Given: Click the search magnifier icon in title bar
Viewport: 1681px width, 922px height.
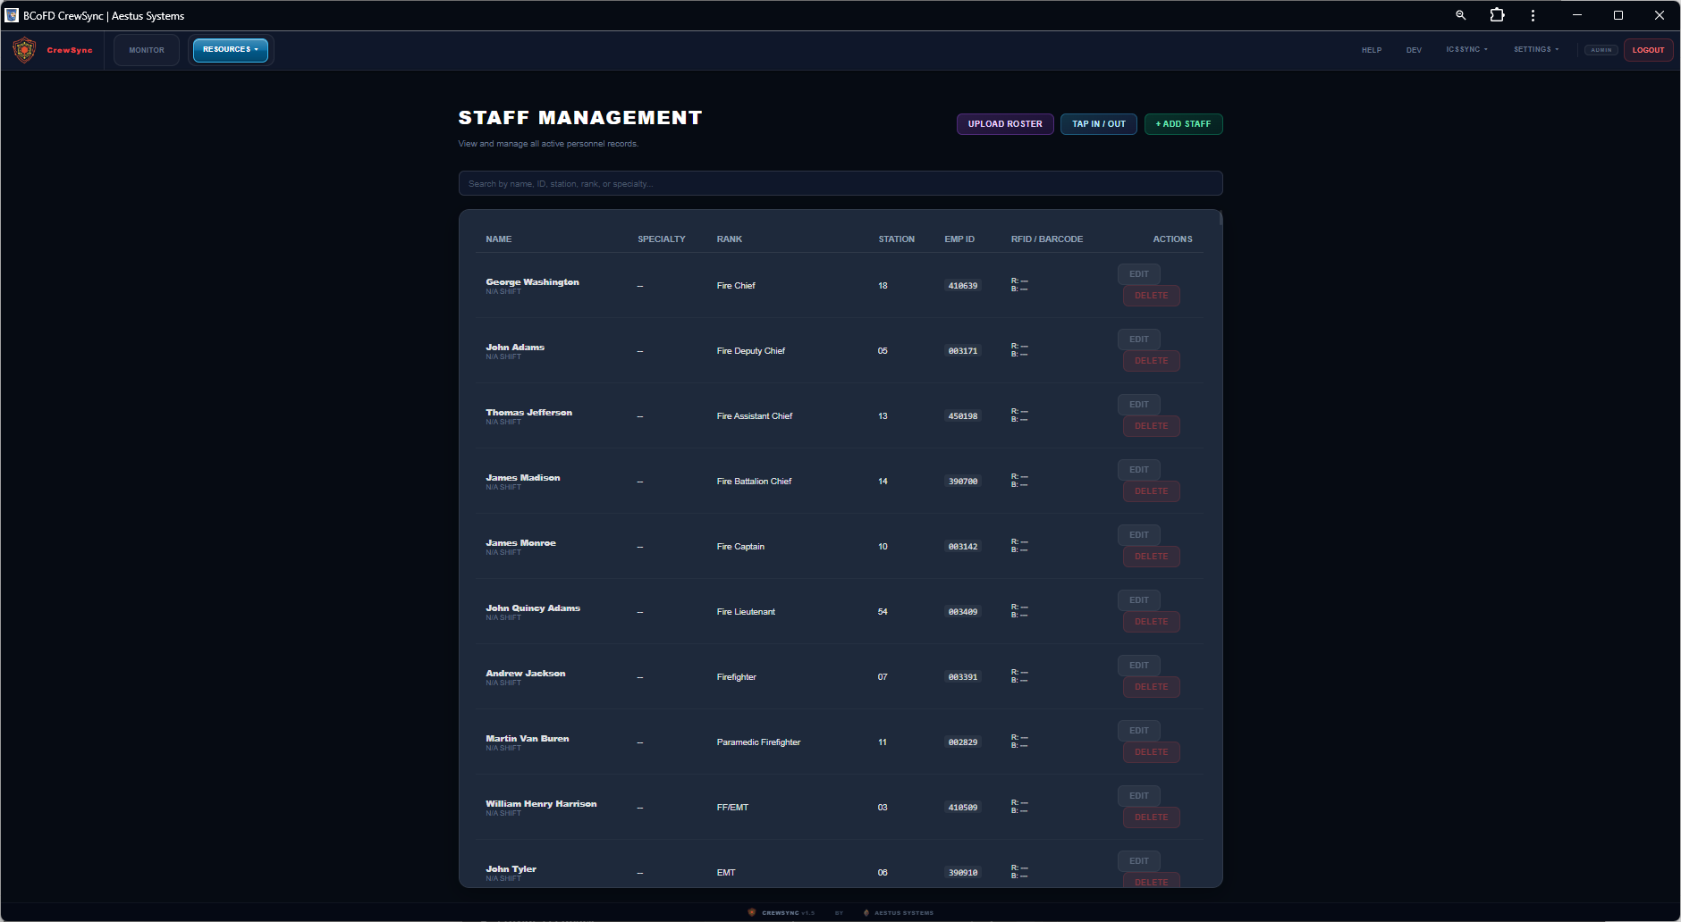Looking at the screenshot, I should [x=1460, y=15].
